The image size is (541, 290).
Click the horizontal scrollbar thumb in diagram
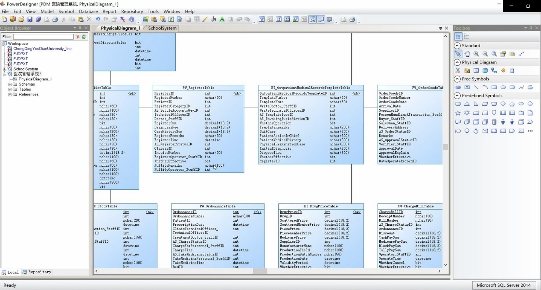pos(260,271)
